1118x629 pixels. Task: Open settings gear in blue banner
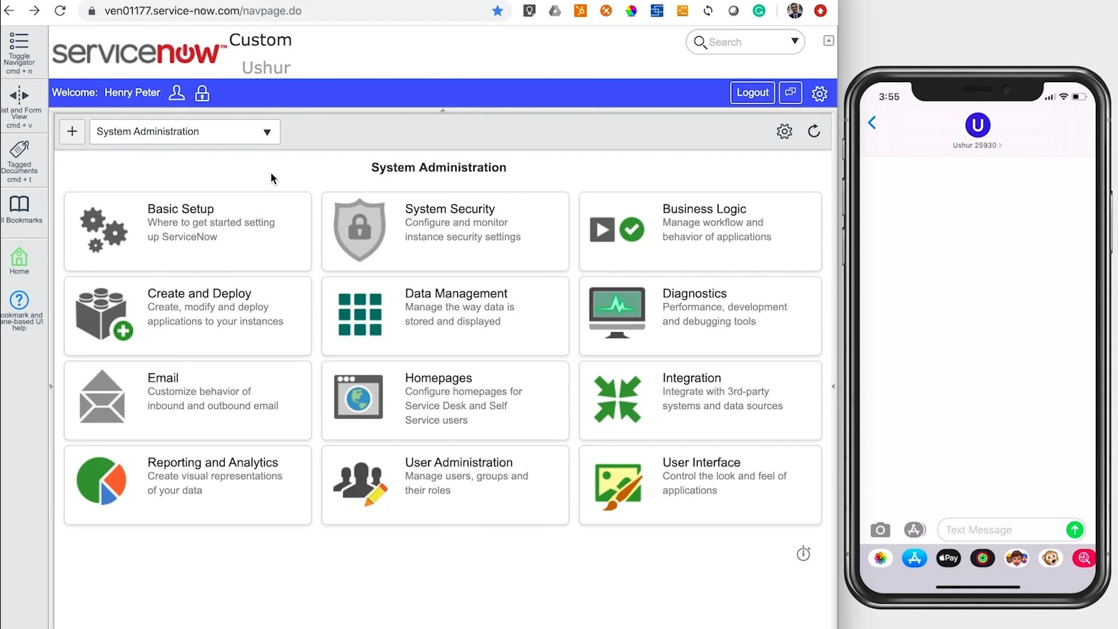[819, 93]
